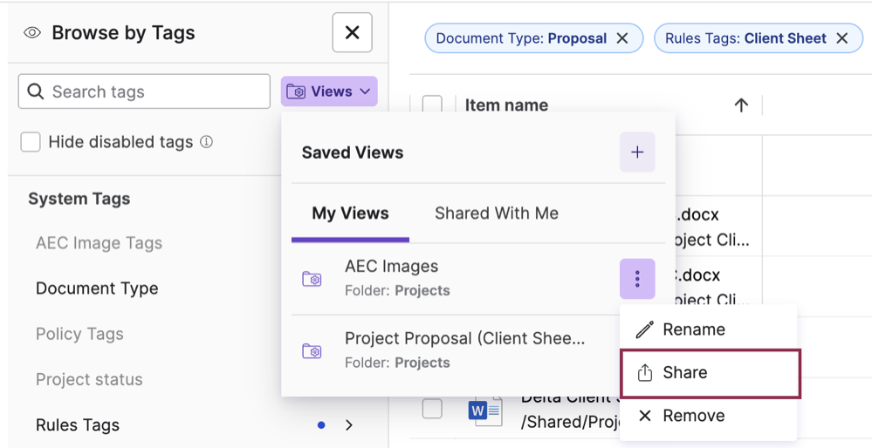
Task: Open the three-dot menu for AEC Images
Action: (x=637, y=279)
